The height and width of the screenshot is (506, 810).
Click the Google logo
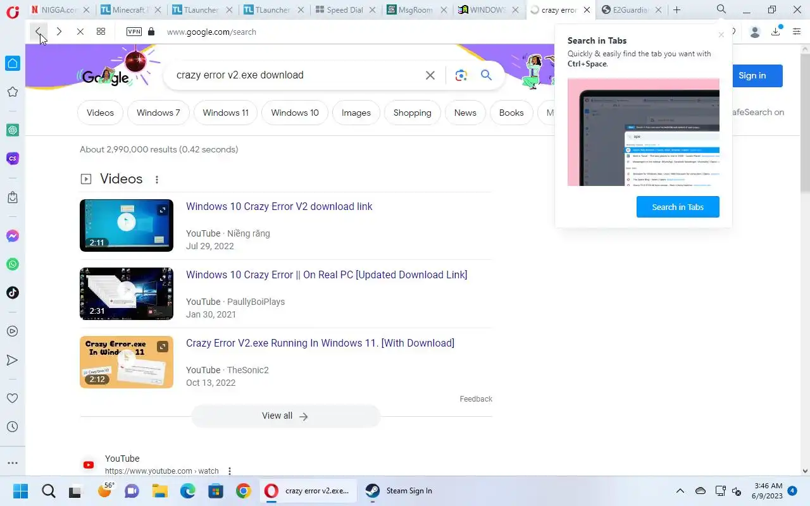(106, 77)
